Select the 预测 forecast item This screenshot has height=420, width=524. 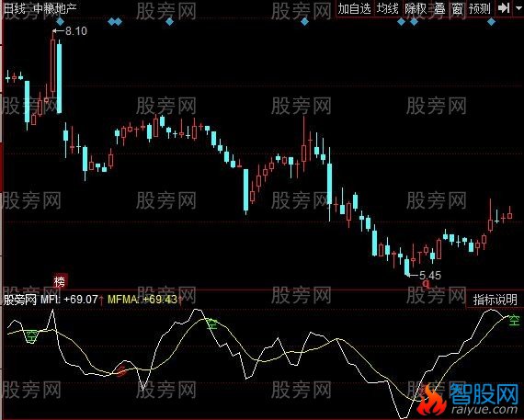(480, 8)
